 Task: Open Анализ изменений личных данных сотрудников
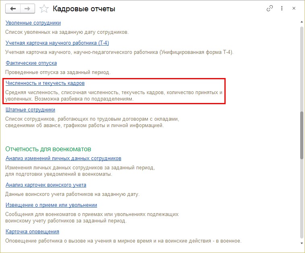tap(63, 158)
